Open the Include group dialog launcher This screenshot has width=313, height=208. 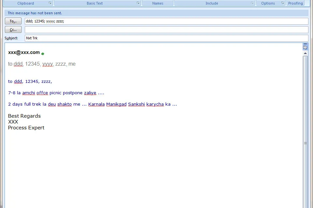point(252,3)
